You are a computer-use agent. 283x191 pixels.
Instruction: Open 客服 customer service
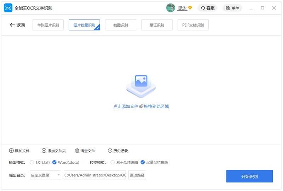208,8
